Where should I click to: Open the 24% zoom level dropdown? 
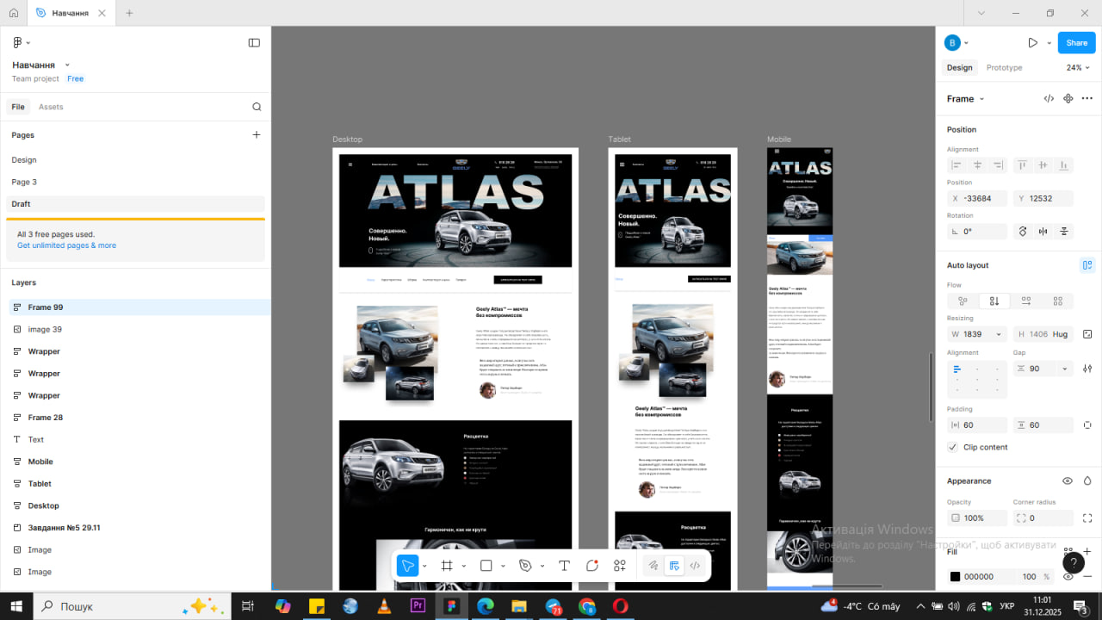pos(1077,67)
